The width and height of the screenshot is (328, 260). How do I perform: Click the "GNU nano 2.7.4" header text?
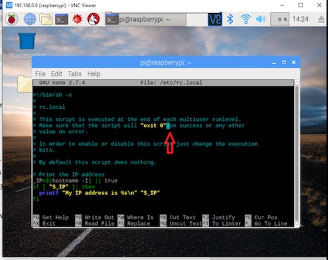[62, 83]
